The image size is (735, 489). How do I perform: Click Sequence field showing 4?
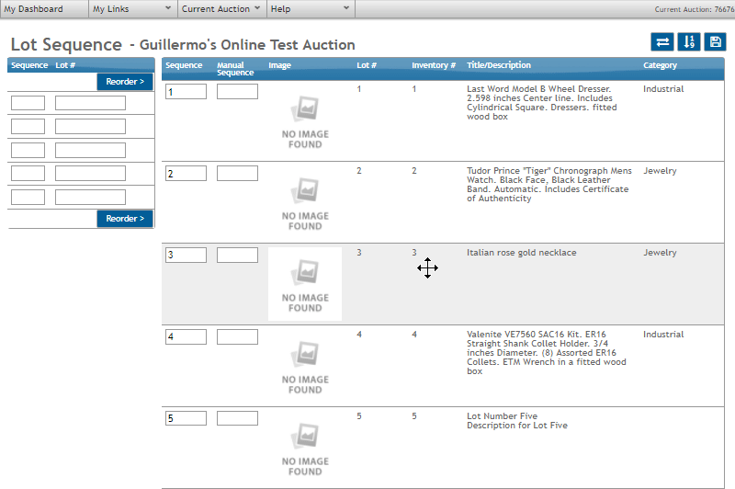point(187,337)
